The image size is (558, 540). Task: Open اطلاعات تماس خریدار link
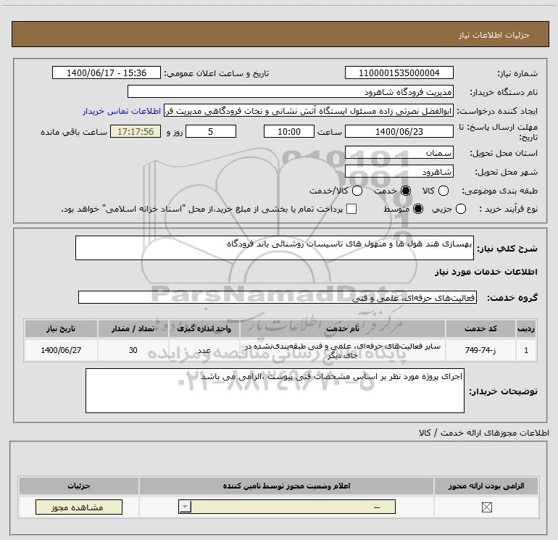[122, 111]
